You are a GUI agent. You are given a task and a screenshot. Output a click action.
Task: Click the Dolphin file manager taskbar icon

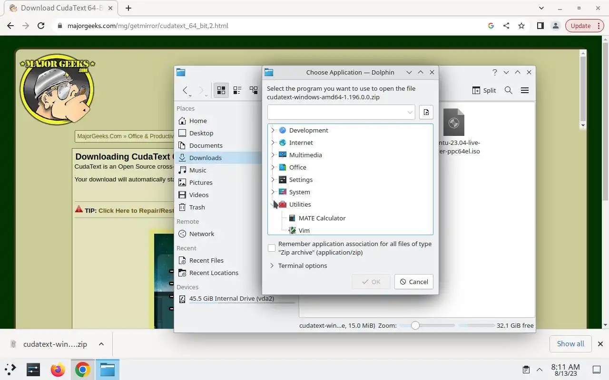coord(108,370)
